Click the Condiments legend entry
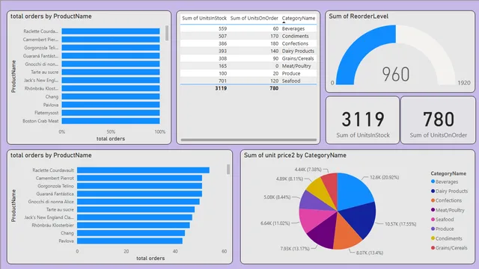The width and height of the screenshot is (479, 269). tap(446, 238)
